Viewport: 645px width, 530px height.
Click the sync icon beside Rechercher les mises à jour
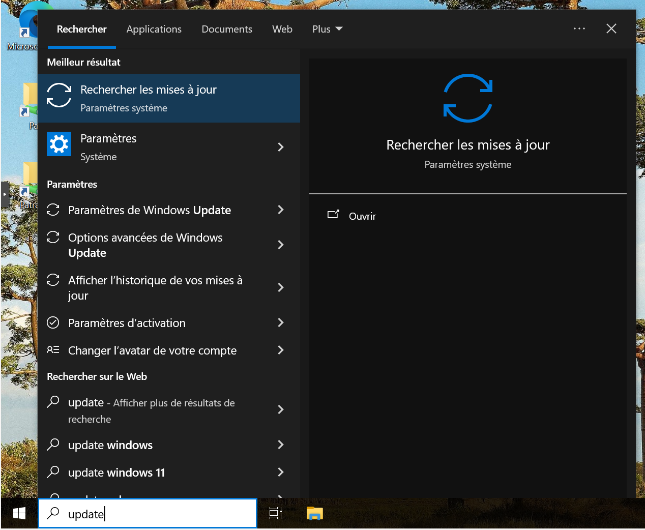[x=59, y=96]
